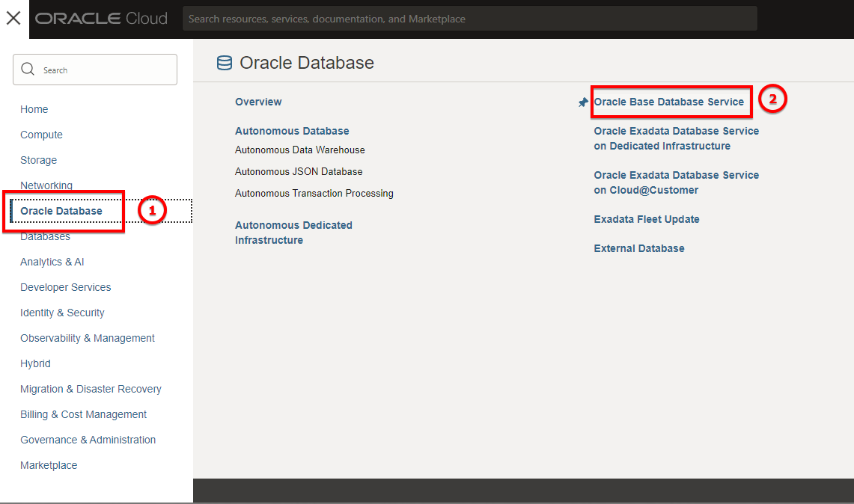Image resolution: width=854 pixels, height=504 pixels.
Task: Open Observability & Management menu item
Action: (88, 339)
